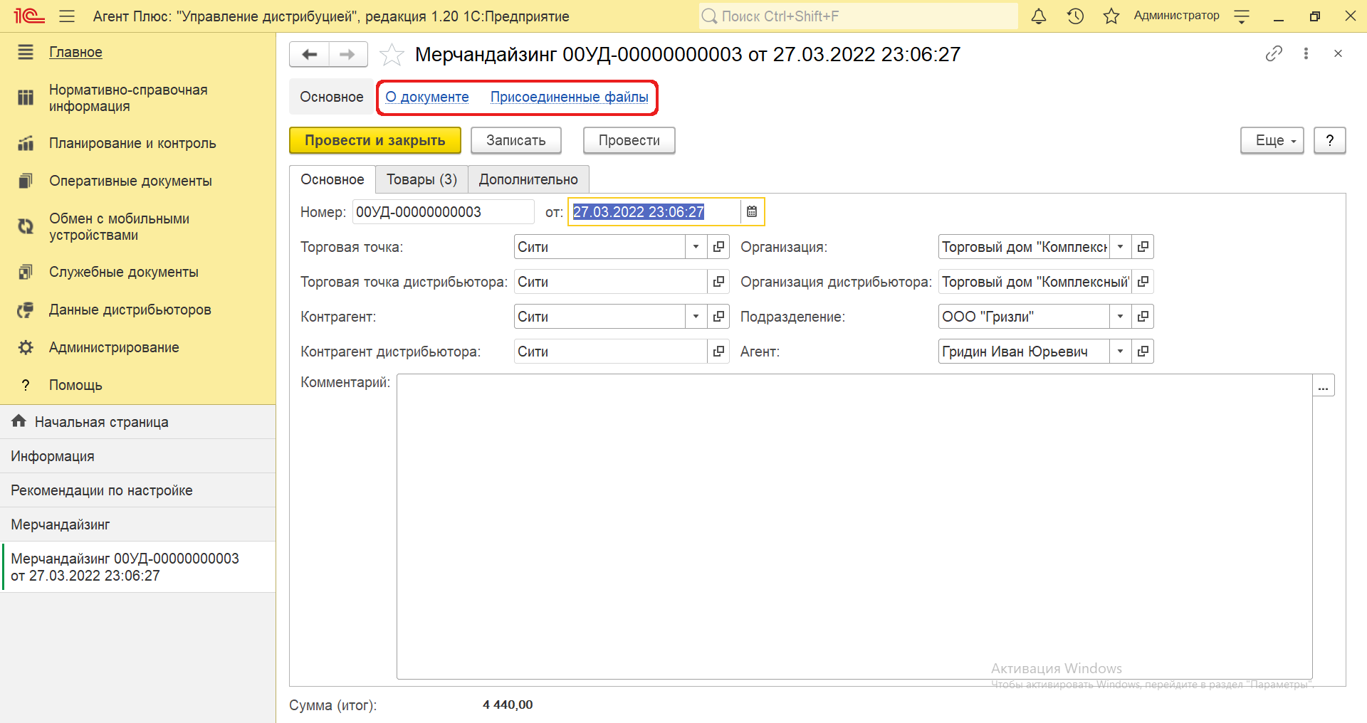Select open Мерчандайзинг 00УД-00000000003 window item
The height and width of the screenshot is (723, 1367).
(x=137, y=567)
